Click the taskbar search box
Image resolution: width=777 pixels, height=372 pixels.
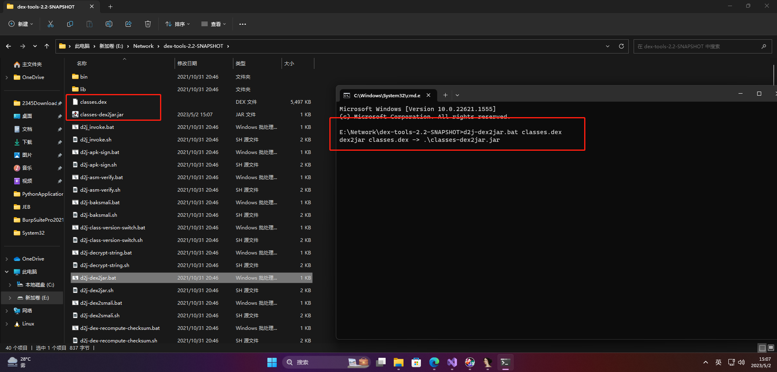click(x=326, y=362)
